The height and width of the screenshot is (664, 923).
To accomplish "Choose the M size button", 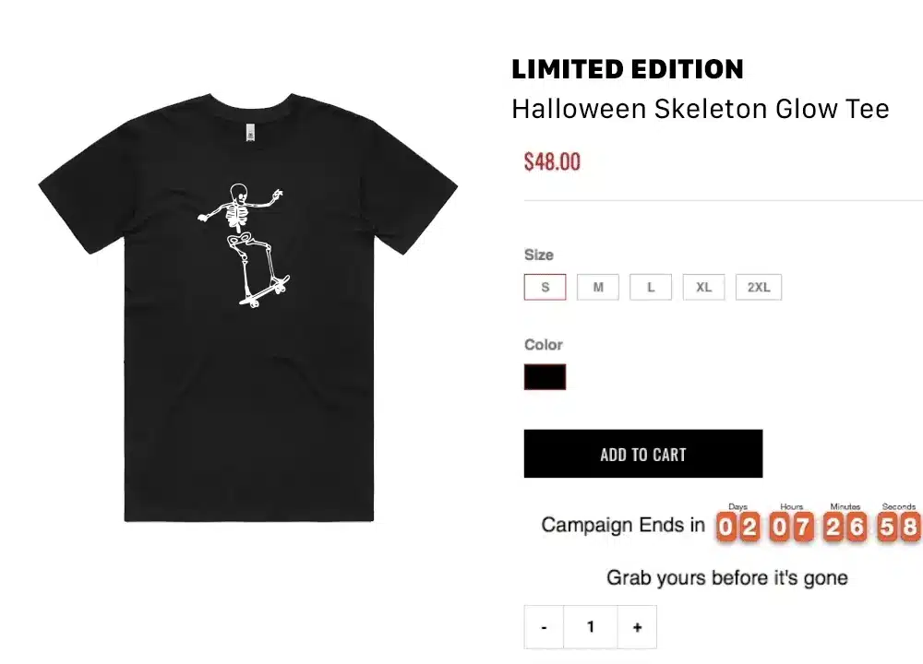I will pos(598,287).
